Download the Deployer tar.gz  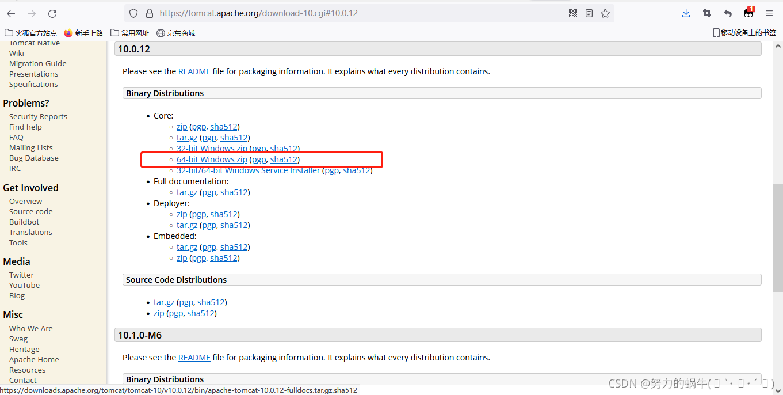coord(187,225)
